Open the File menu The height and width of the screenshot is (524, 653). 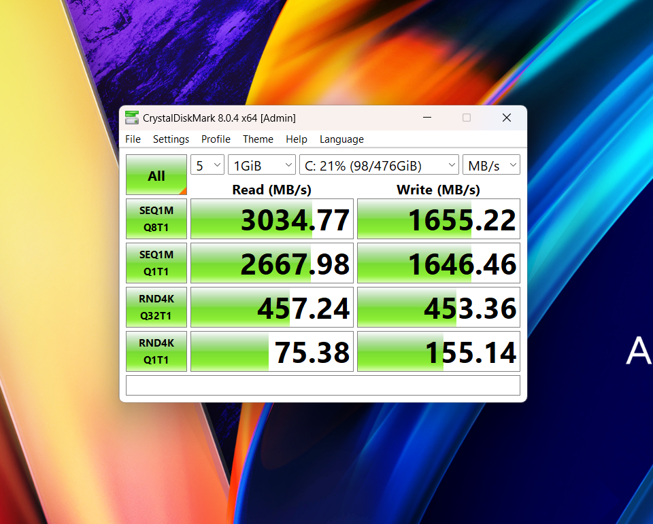(x=133, y=139)
